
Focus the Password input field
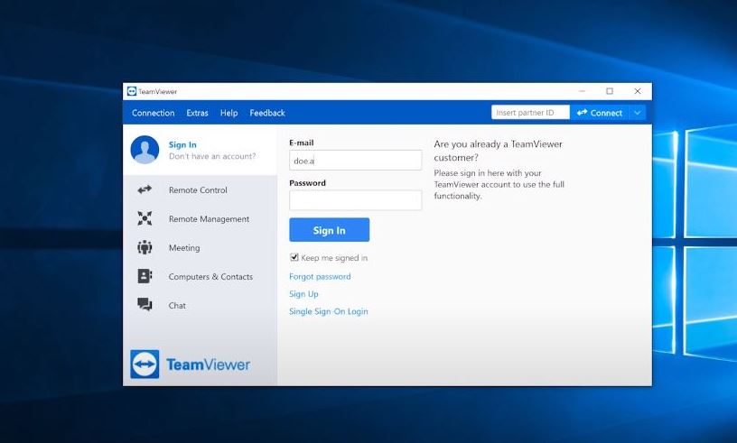coord(355,200)
